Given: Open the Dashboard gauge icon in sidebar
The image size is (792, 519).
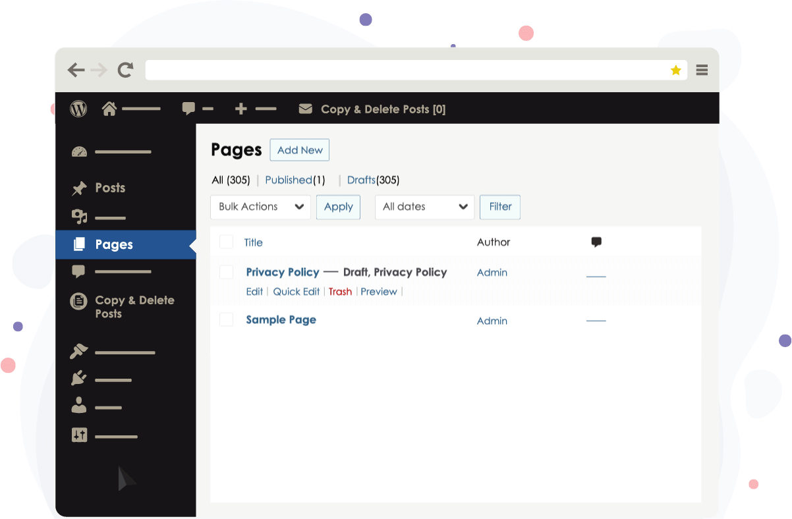Looking at the screenshot, I should click(x=79, y=152).
